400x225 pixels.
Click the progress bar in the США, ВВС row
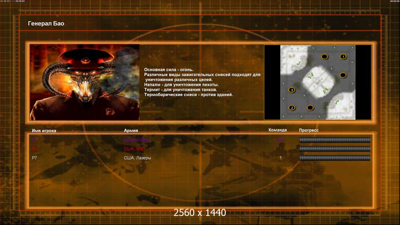point(335,149)
